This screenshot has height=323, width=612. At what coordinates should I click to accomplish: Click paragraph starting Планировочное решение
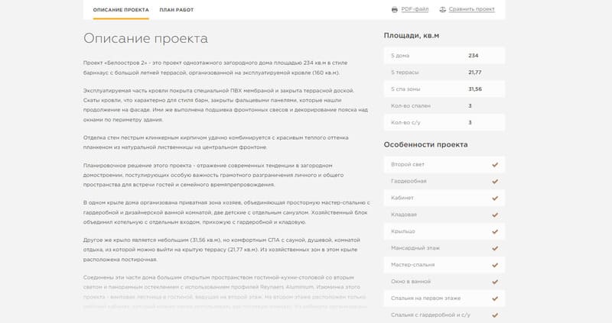pos(213,176)
